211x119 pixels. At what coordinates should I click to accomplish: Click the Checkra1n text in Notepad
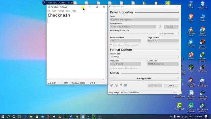click(59, 15)
